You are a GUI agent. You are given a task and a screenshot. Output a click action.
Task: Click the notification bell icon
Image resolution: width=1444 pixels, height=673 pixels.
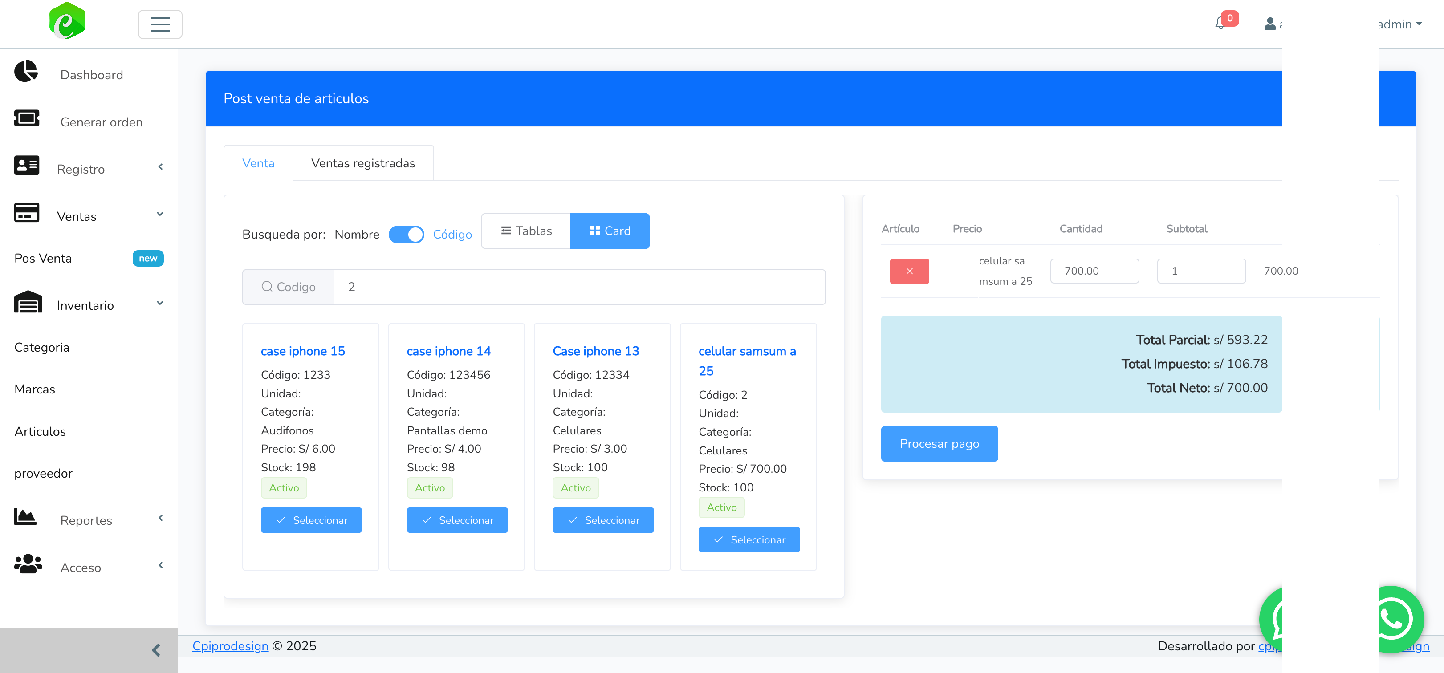click(x=1220, y=24)
